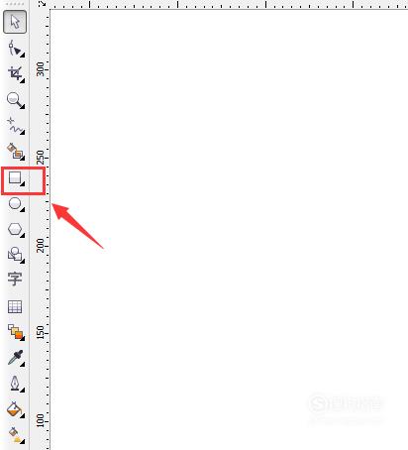Expand the Shape tool flyout triangle
Viewport: 408px width, 450px height.
pos(22,56)
